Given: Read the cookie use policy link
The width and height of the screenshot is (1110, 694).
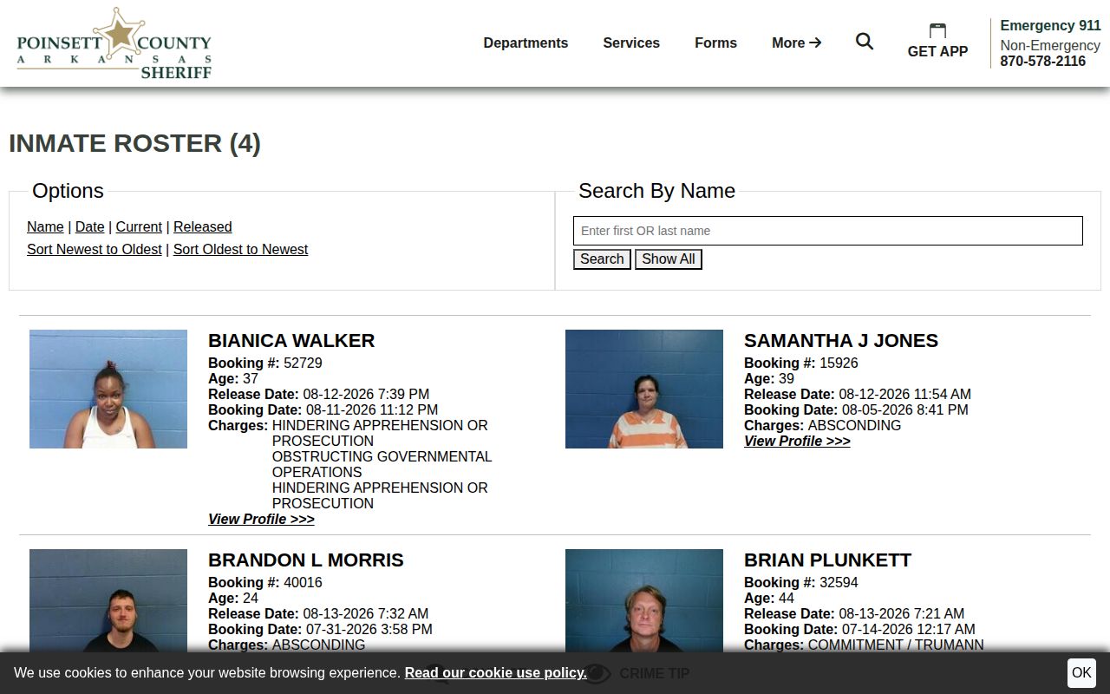Looking at the screenshot, I should click(495, 672).
